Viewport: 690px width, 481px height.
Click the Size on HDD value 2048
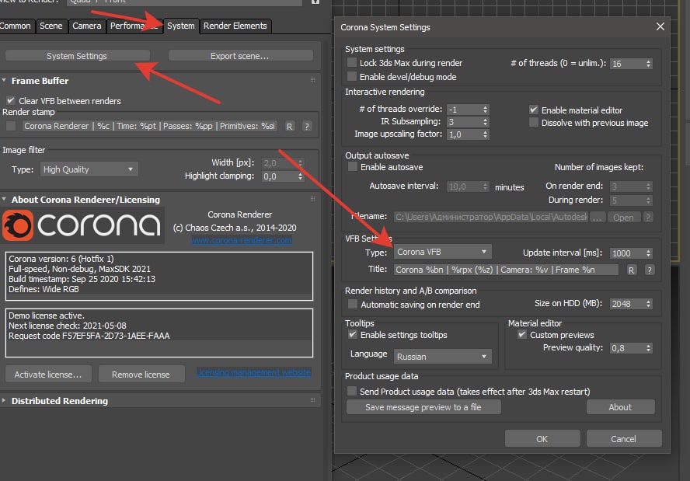click(x=627, y=304)
